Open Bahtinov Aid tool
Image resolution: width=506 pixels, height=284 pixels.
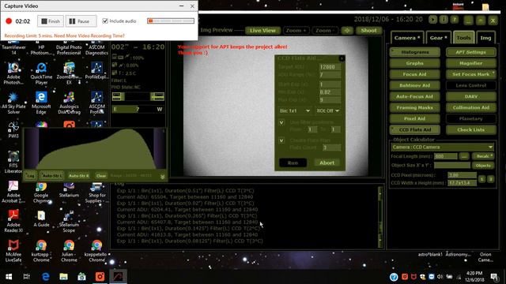click(x=414, y=86)
